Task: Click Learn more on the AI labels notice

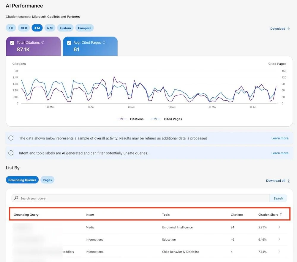Action: (x=280, y=153)
